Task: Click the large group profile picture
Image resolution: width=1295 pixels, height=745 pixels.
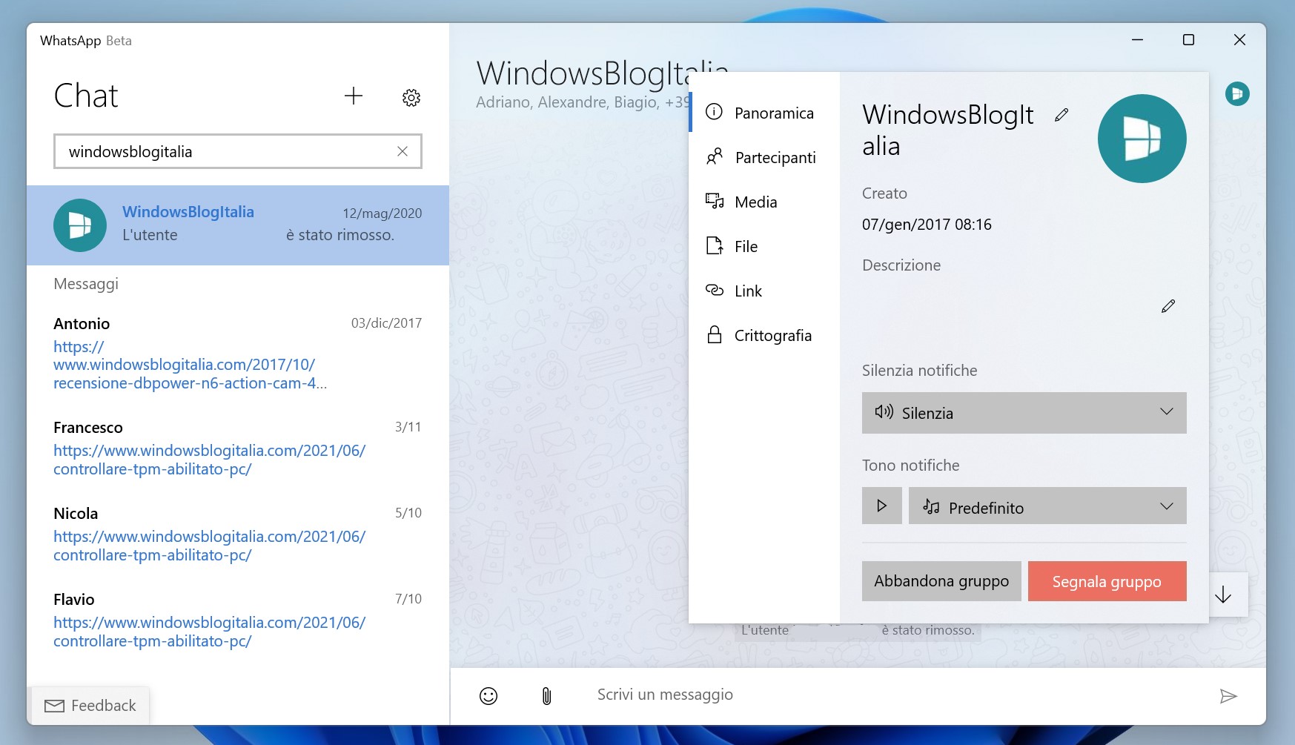Action: [1142, 139]
